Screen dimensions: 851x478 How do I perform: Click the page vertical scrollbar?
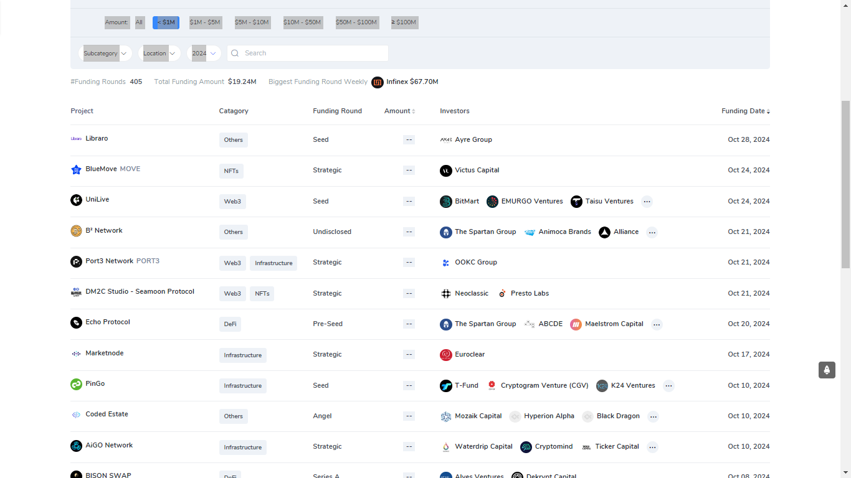[845, 184]
